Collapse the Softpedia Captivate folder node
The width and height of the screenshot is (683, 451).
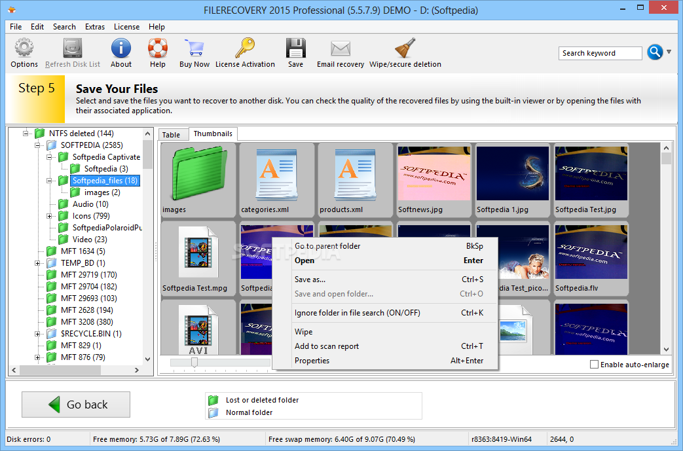point(49,156)
